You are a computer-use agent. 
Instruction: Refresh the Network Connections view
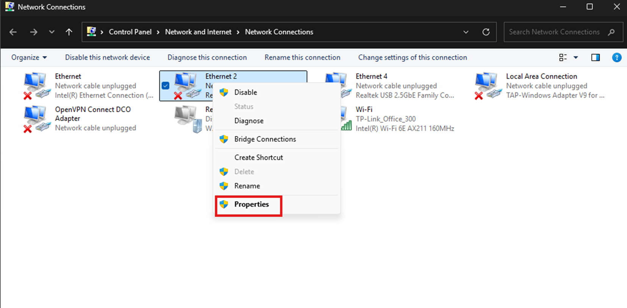pyautogui.click(x=486, y=32)
